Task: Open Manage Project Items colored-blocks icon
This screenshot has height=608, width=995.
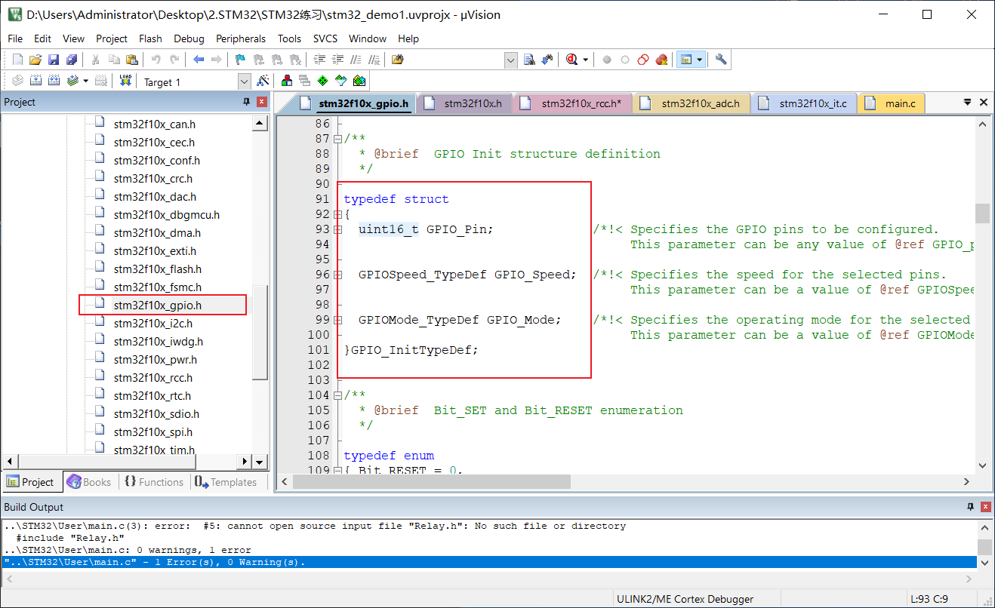Action: [287, 81]
